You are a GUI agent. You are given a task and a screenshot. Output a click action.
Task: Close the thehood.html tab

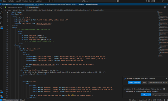point(38,7)
